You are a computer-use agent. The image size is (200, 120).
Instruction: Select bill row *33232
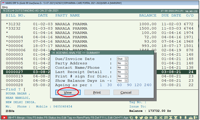click(x=99, y=28)
